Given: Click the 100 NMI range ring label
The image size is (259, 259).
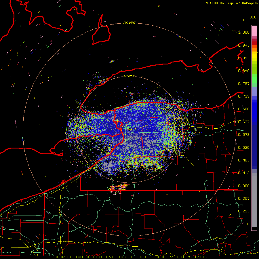Looking at the screenshot, I should pos(129,23).
